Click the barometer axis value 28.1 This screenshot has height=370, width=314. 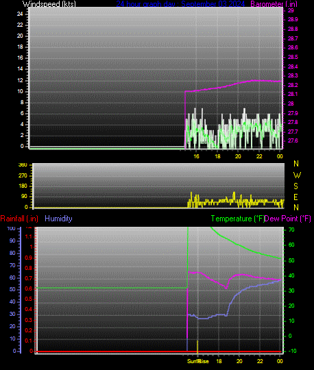point(293,94)
